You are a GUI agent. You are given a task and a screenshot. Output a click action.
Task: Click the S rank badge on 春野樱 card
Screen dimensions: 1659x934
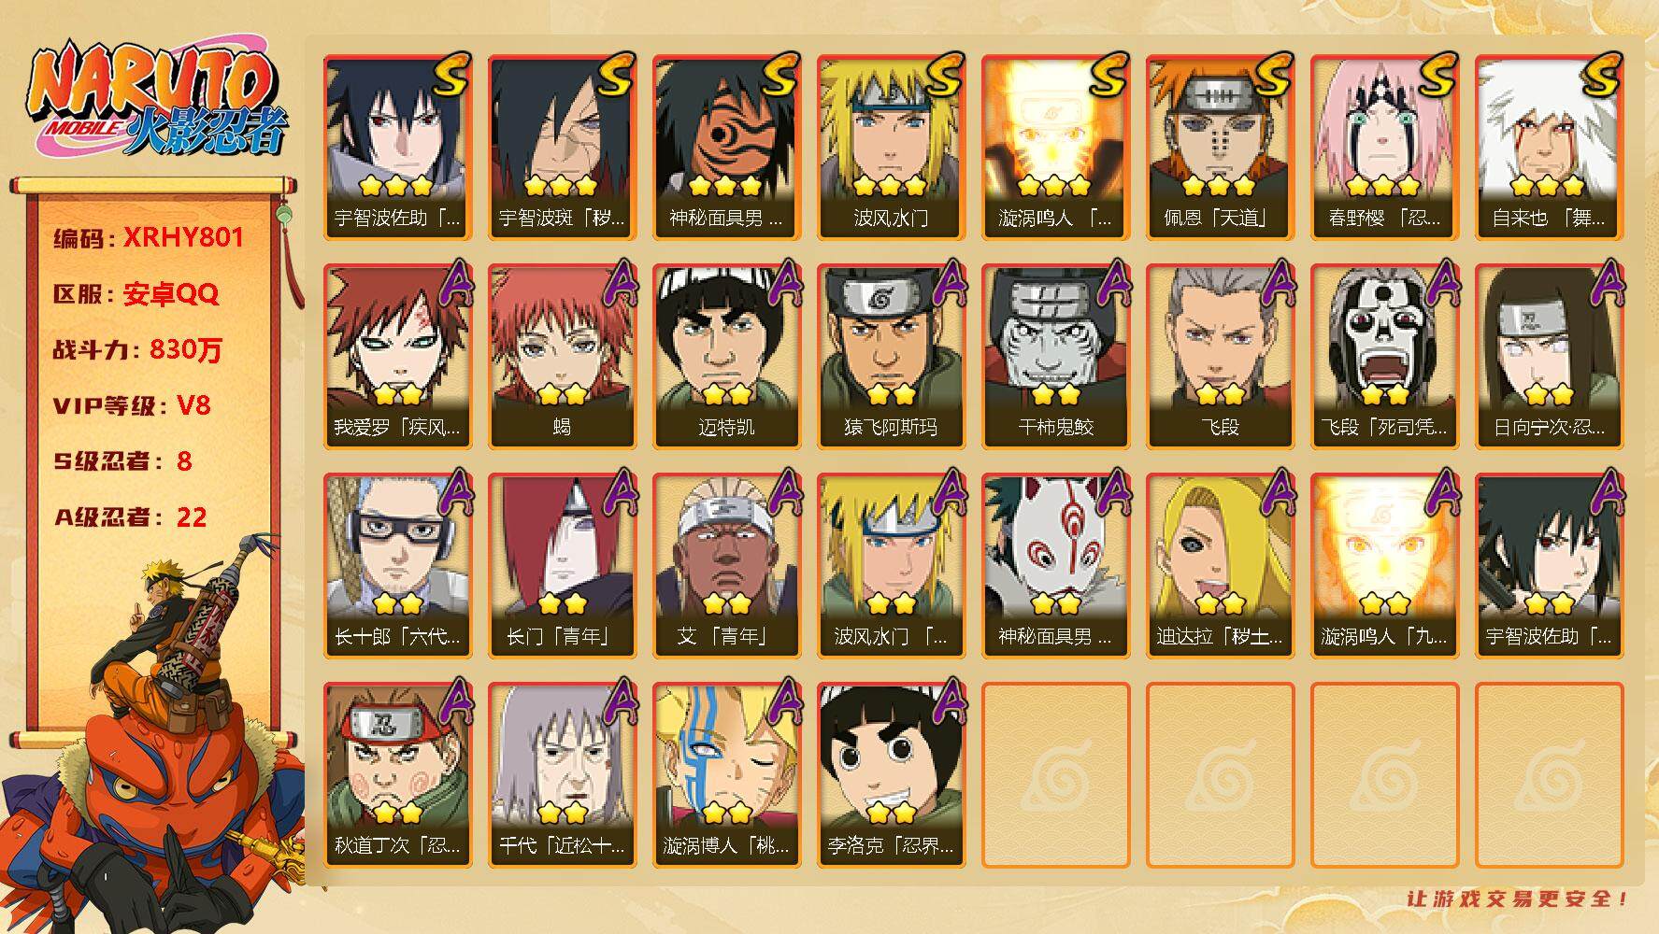(1435, 77)
